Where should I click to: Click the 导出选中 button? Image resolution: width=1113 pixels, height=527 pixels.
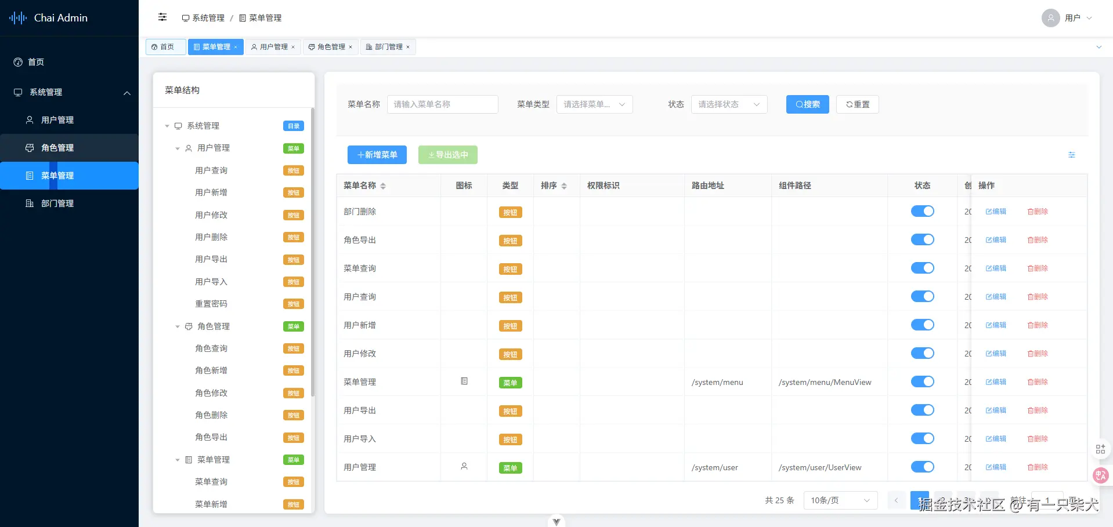point(448,155)
